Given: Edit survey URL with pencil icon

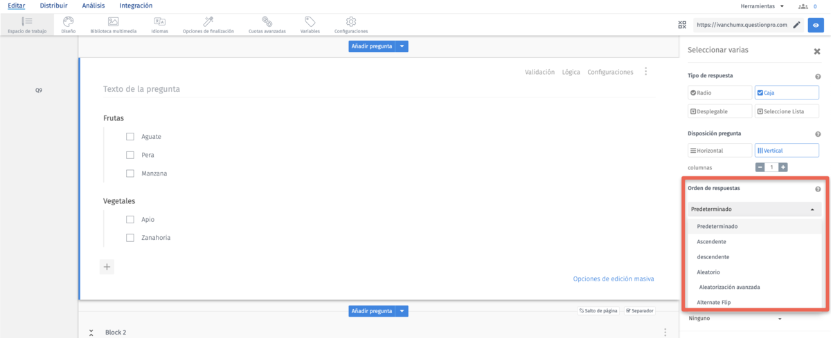Looking at the screenshot, I should (797, 25).
